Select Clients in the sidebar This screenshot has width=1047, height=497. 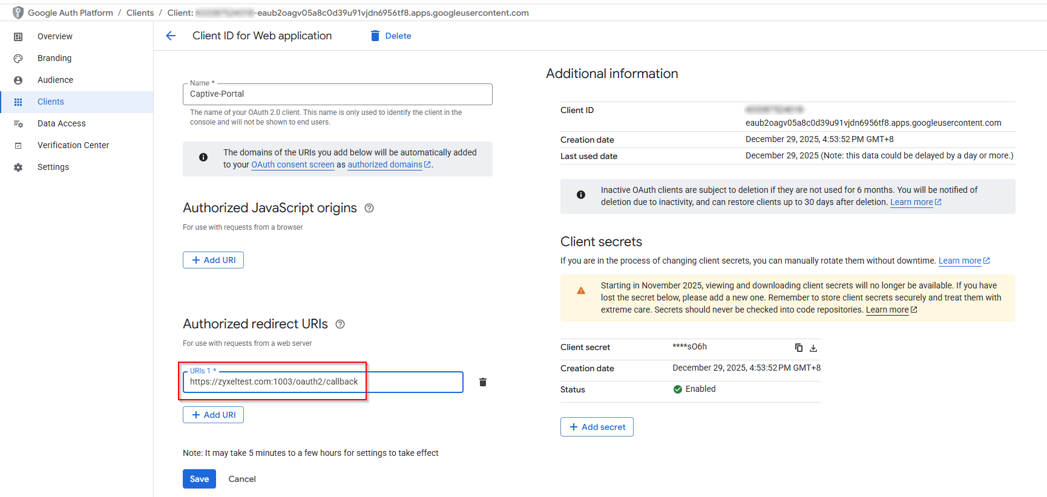(x=77, y=102)
